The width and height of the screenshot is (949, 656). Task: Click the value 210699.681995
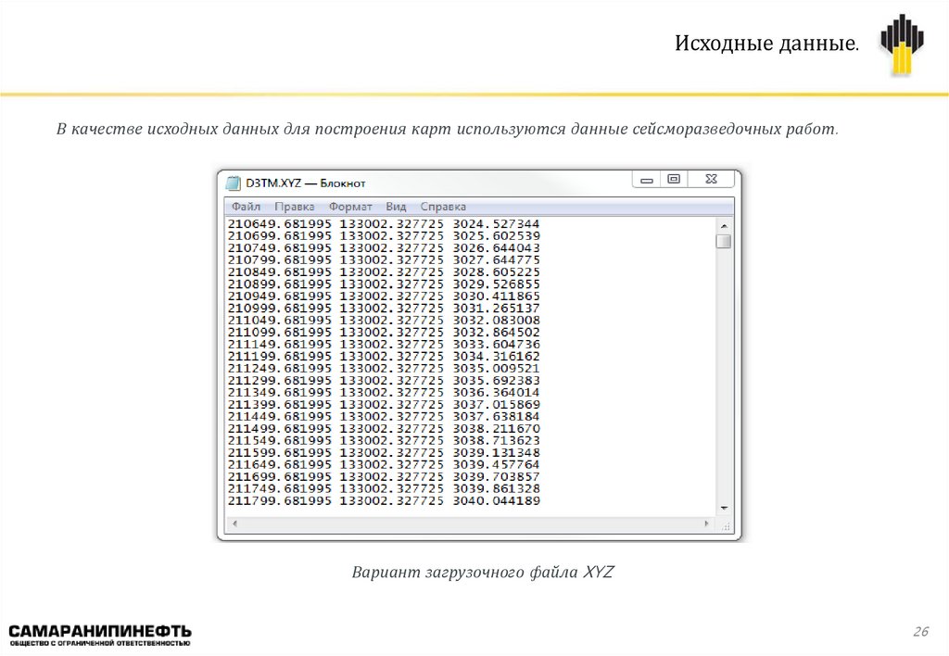click(x=280, y=236)
